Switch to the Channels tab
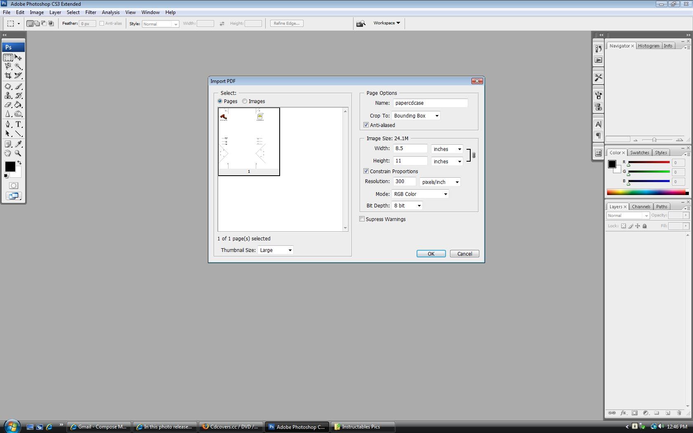693x433 pixels. (641, 207)
